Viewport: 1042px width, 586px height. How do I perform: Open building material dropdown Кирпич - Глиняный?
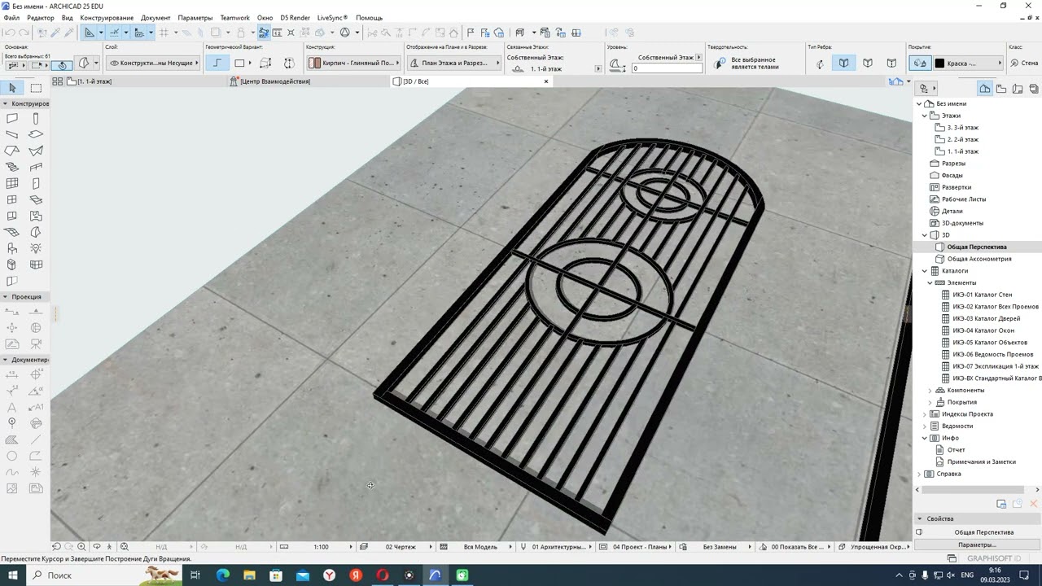[355, 63]
